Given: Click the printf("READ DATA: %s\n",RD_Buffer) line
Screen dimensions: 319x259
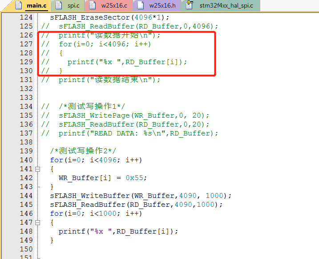Looking at the screenshot, I should pyautogui.click(x=129, y=133).
